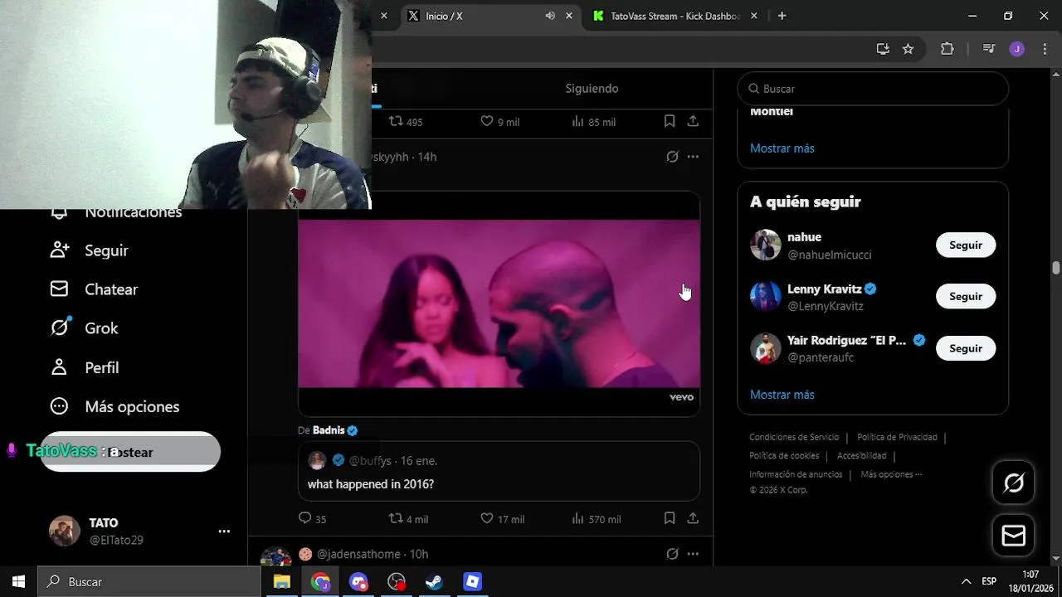
Task: Open @jadensathome profile name
Action: 358,554
